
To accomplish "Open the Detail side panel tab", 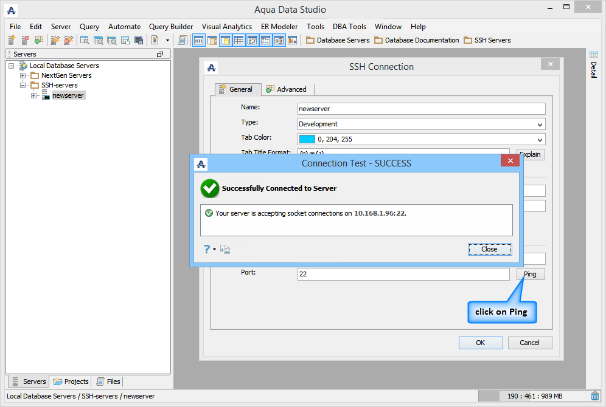I will tap(594, 64).
